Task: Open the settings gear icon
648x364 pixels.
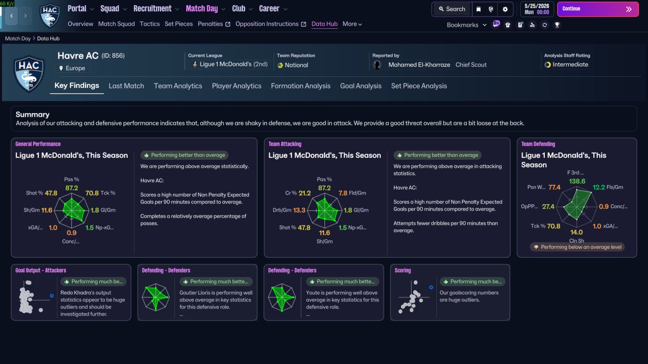Action: [x=505, y=9]
